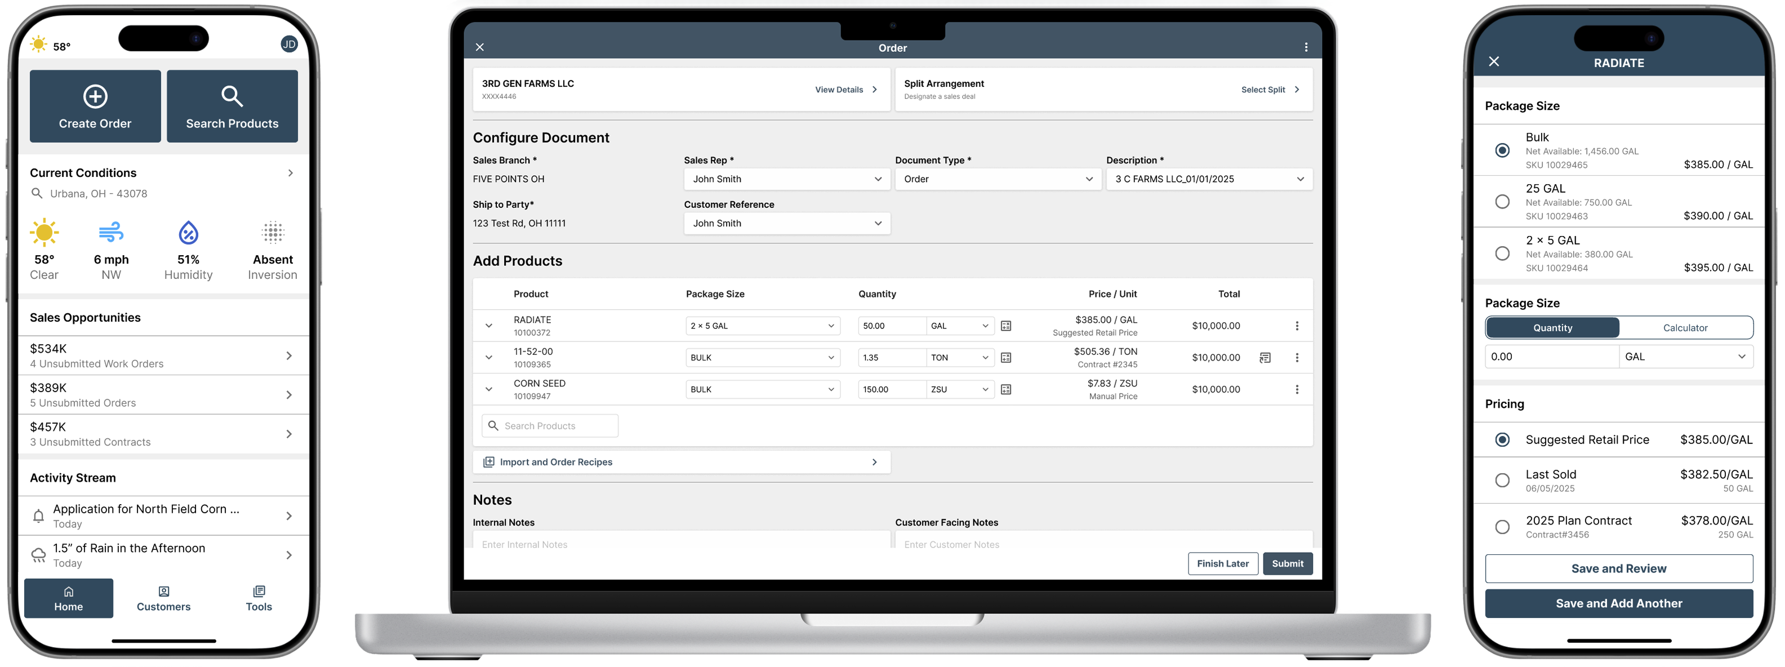Screen dimensions: 1785x667
Task: Switch to Quantity segment
Action: pos(1552,328)
